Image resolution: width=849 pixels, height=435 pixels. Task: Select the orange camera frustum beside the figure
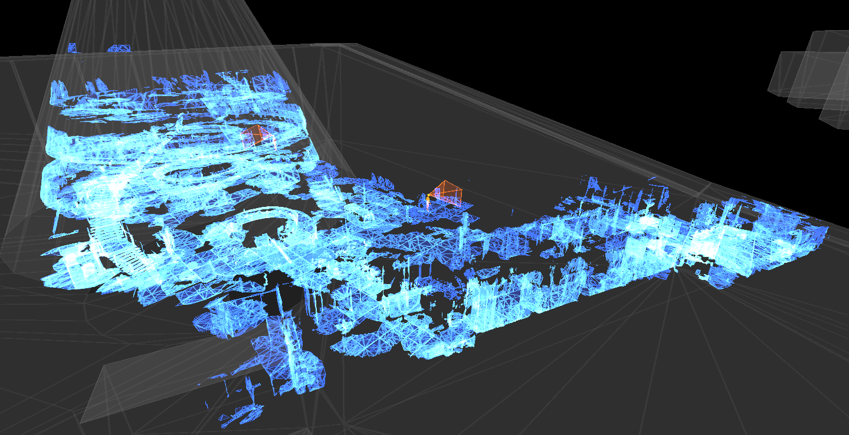point(448,192)
